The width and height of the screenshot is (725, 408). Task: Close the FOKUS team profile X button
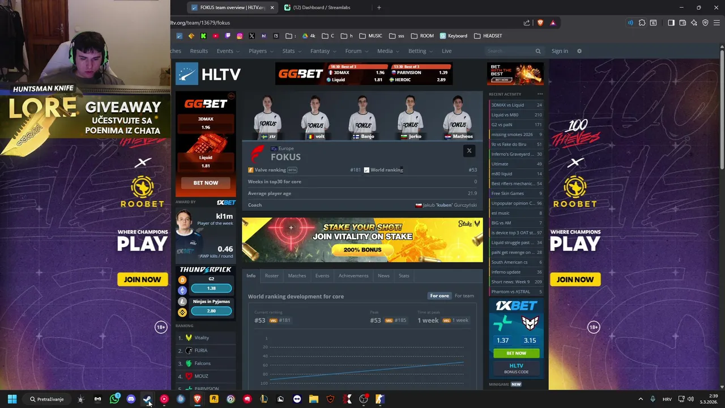tap(469, 151)
